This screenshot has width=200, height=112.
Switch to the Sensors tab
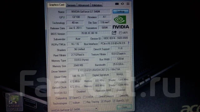(x=71, y=5)
